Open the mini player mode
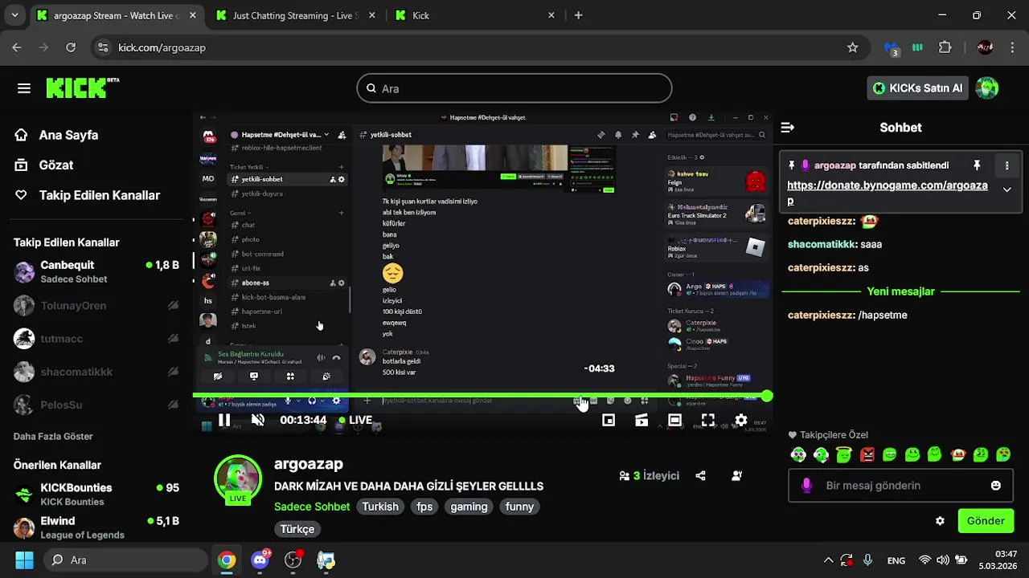Image resolution: width=1029 pixels, height=578 pixels. [609, 420]
